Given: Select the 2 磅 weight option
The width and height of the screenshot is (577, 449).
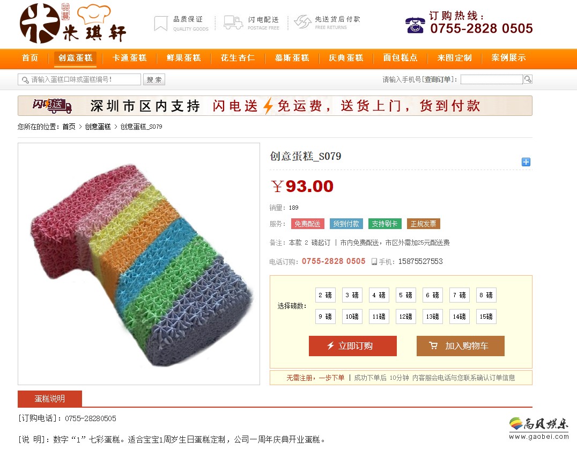Looking at the screenshot, I should (326, 295).
